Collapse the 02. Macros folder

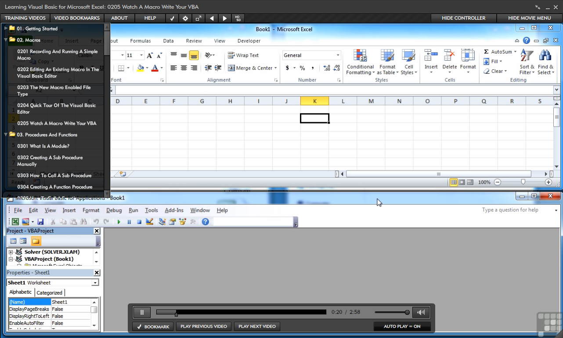point(6,40)
